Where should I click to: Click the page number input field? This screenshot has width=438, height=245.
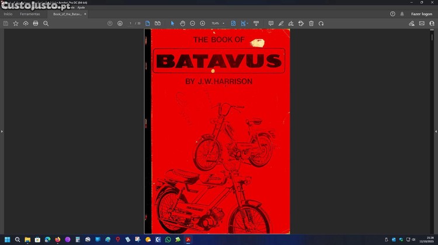(x=130, y=23)
